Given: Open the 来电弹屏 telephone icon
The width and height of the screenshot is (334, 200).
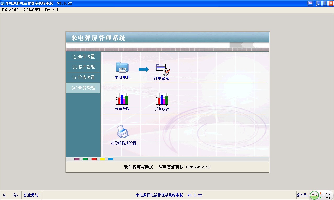Looking at the screenshot, I should (x=122, y=68).
